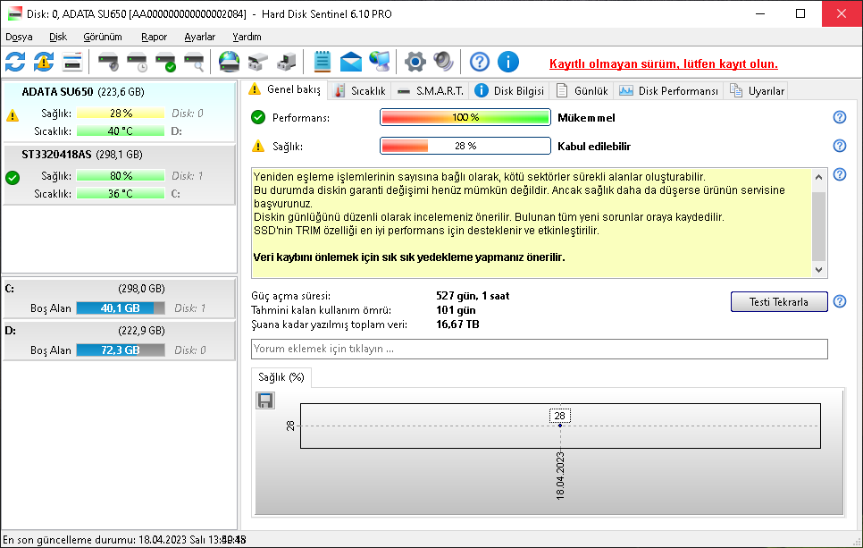Select the ST3320418AS disk entry
The height and width of the screenshot is (548, 863).
[x=119, y=174]
